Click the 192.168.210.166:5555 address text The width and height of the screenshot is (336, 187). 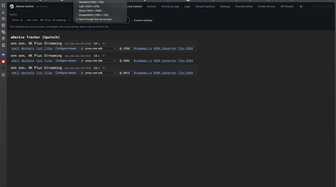coord(77,56)
